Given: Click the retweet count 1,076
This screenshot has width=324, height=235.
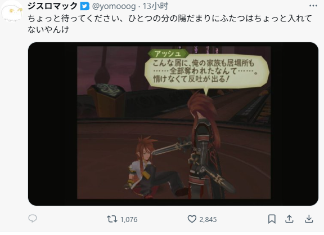Looking at the screenshot, I should (x=129, y=219).
